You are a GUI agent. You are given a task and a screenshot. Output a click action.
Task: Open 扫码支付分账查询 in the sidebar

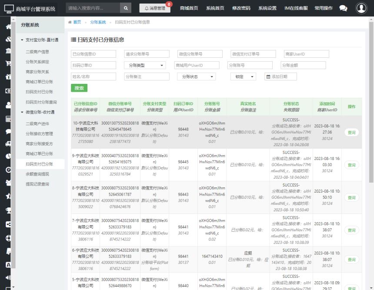coord(41,102)
